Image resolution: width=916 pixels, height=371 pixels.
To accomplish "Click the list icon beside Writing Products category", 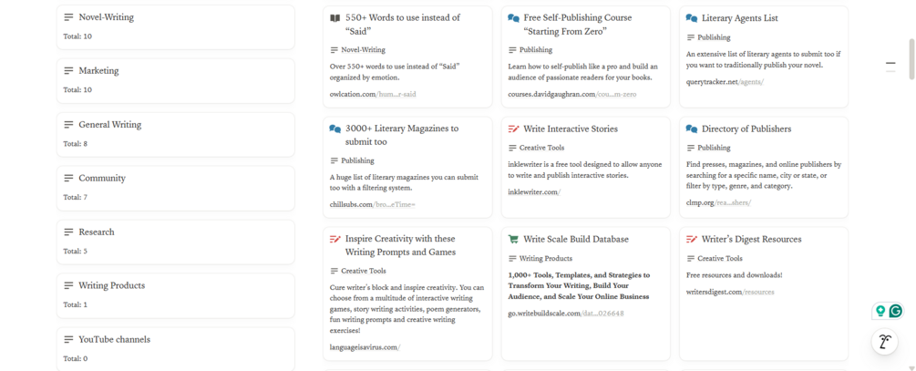I will coord(68,285).
